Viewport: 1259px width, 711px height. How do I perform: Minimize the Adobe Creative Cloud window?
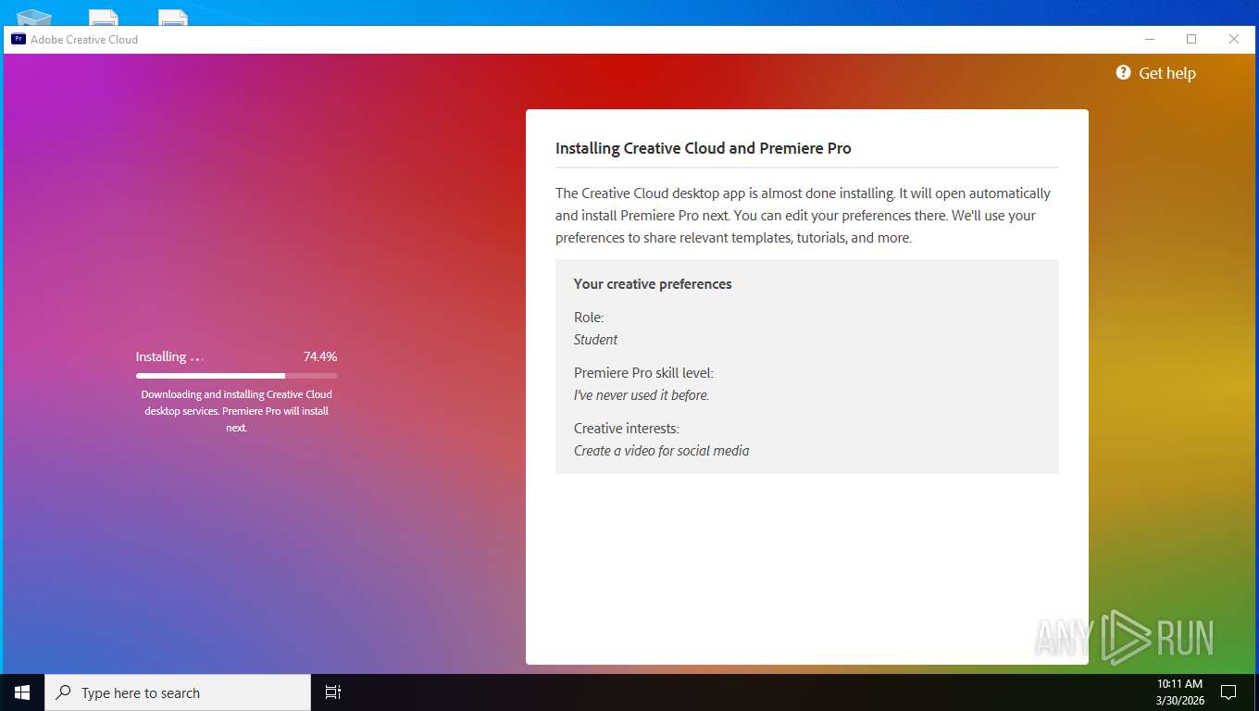[x=1150, y=39]
